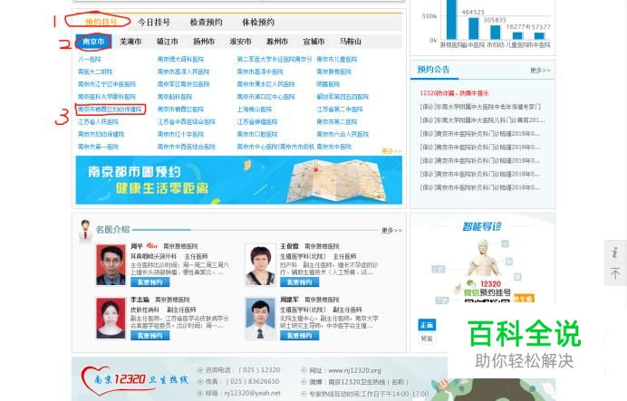The width and height of the screenshot is (627, 401).
Task: Open the 预约挂号 tab
Action: 101,22
